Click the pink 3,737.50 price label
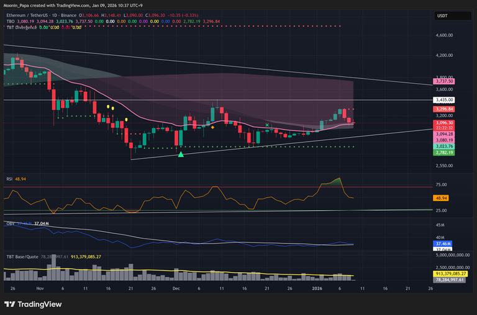The width and height of the screenshot is (477, 315). click(x=445, y=81)
